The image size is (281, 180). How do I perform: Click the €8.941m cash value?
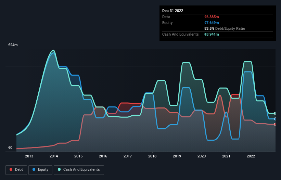click(212, 34)
